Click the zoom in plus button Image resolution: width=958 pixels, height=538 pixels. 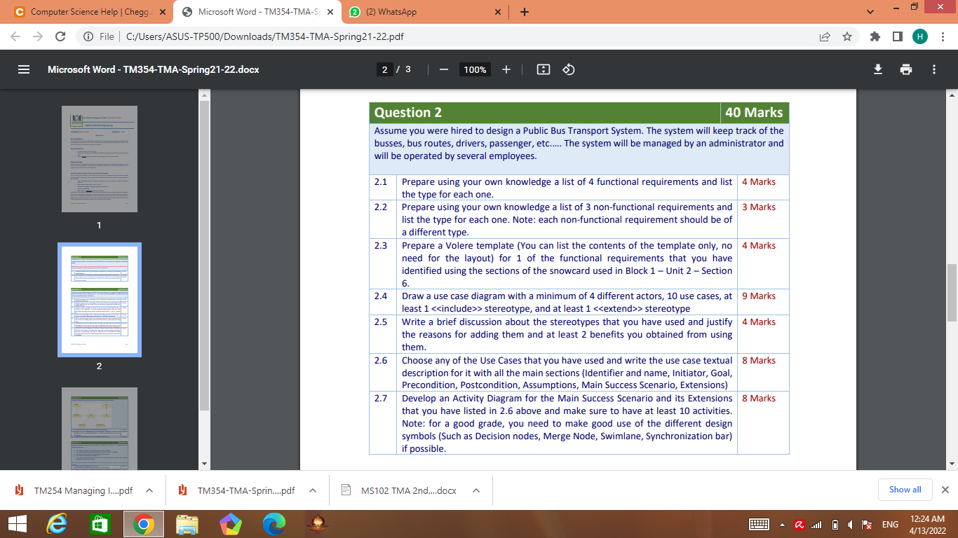coord(506,69)
